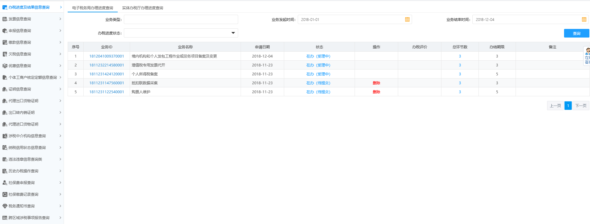The height and width of the screenshot is (224, 590).
Task: Click the 个体工商户核定定额信息查询 icon
Action: click(5, 78)
